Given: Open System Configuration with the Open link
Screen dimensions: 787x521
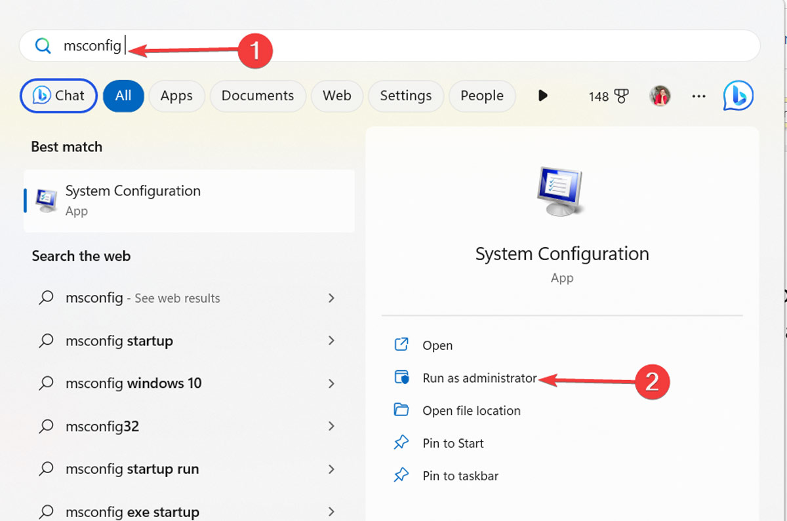Looking at the screenshot, I should 437,345.
